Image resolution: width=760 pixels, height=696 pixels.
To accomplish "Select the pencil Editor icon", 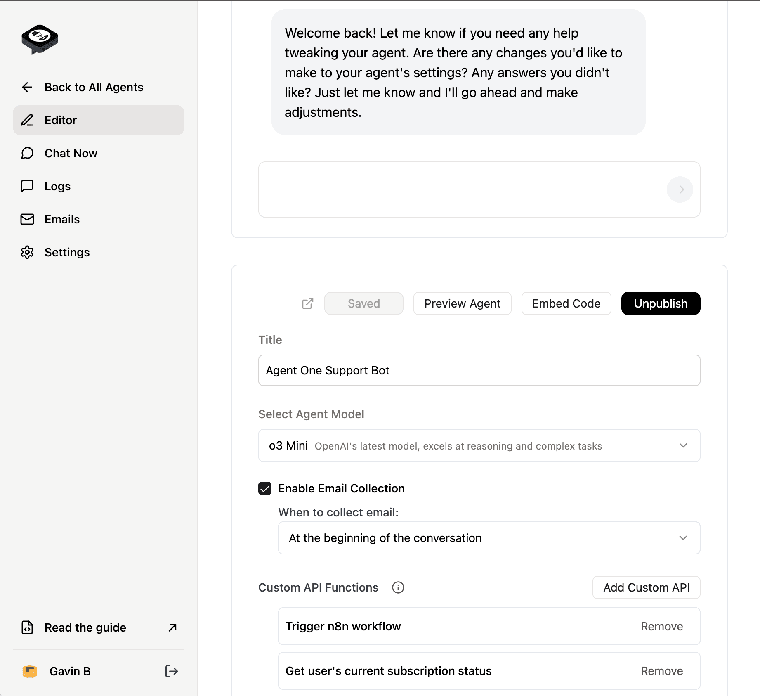I will (27, 120).
